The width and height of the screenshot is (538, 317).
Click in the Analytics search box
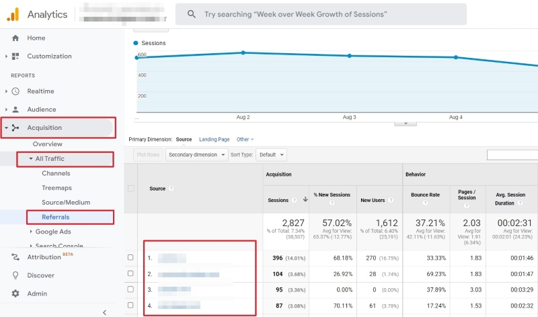(321, 14)
